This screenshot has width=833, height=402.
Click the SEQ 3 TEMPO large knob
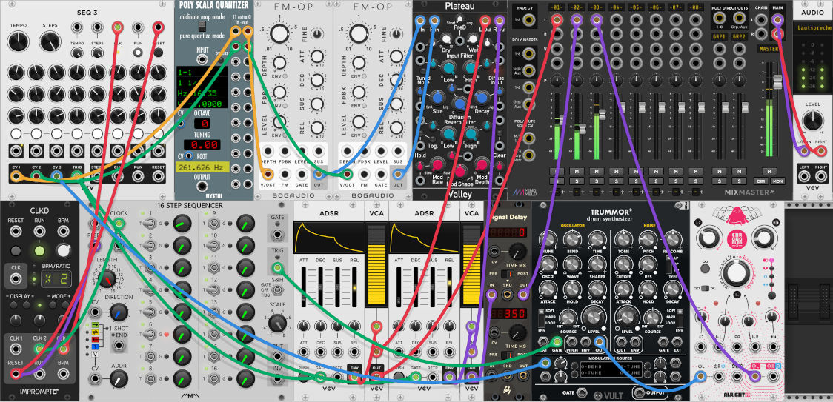tap(18, 41)
